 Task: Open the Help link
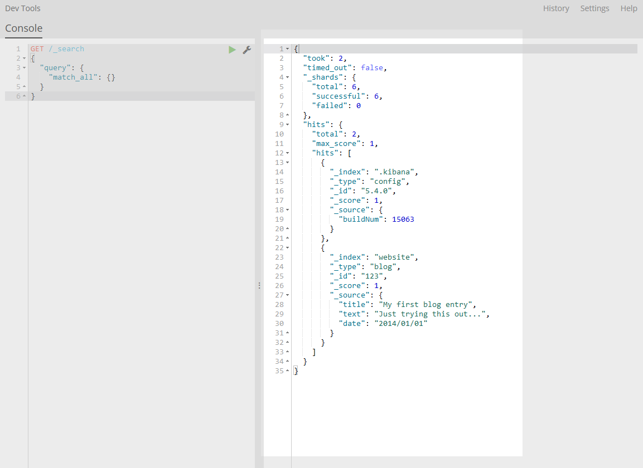point(629,8)
